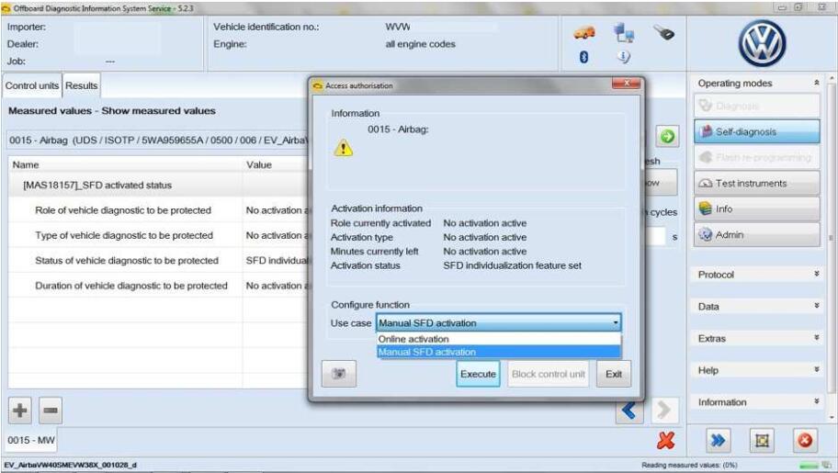838x473 pixels.
Task: Click the Value column header
Action: (x=276, y=164)
